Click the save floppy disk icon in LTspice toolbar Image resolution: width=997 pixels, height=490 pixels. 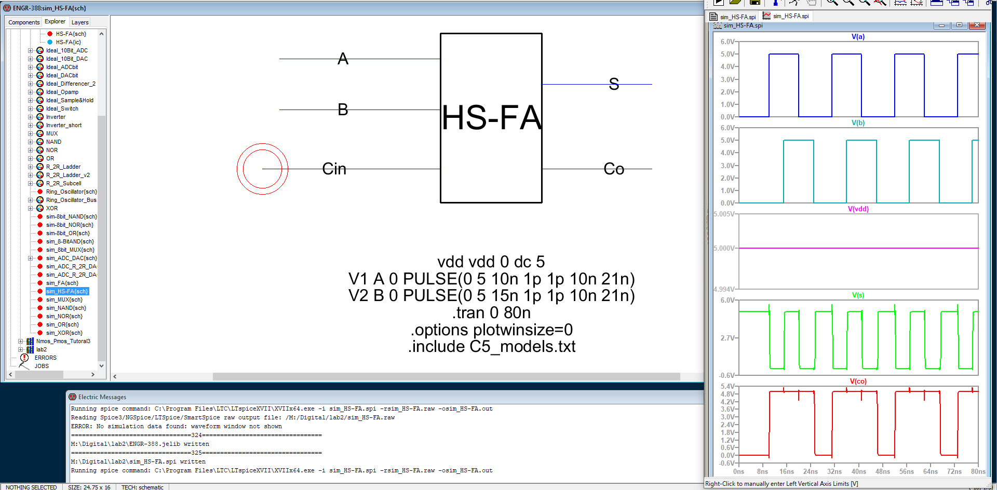(755, 2)
